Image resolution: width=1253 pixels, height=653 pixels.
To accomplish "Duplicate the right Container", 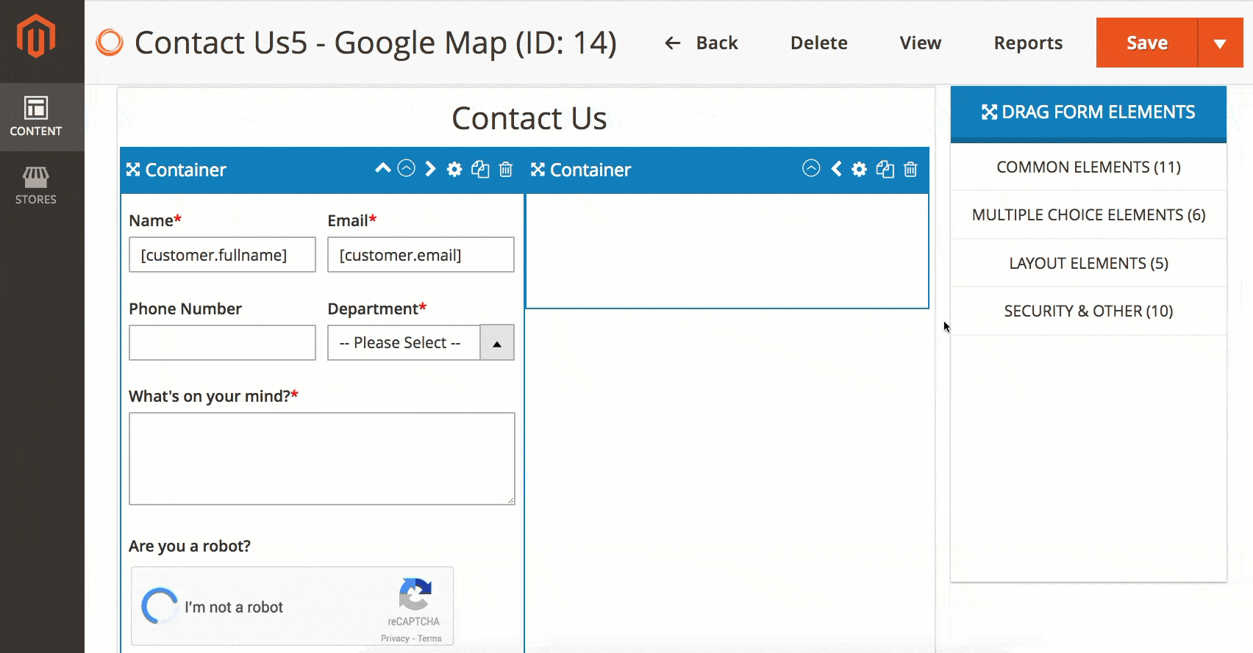I will coord(885,170).
